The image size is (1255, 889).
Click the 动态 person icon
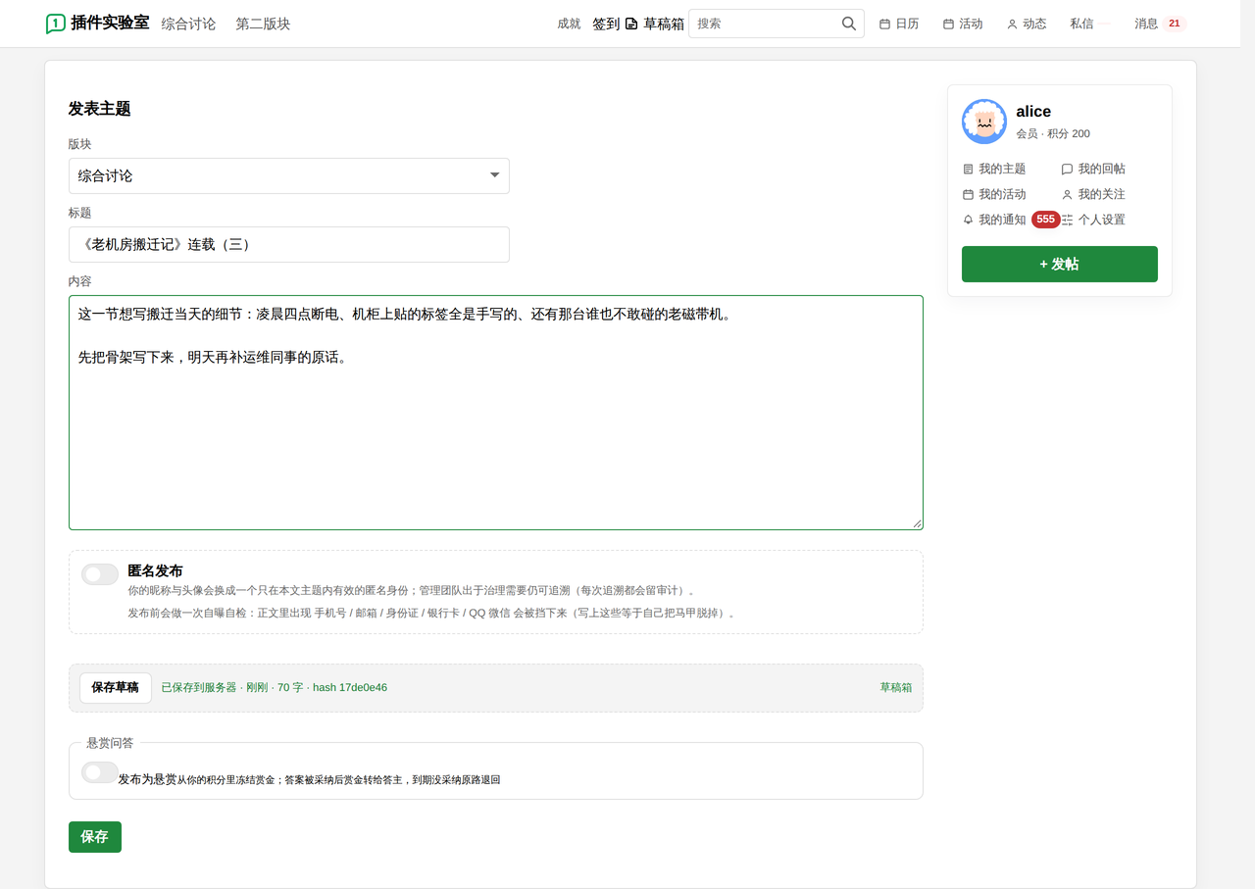[x=1012, y=24]
